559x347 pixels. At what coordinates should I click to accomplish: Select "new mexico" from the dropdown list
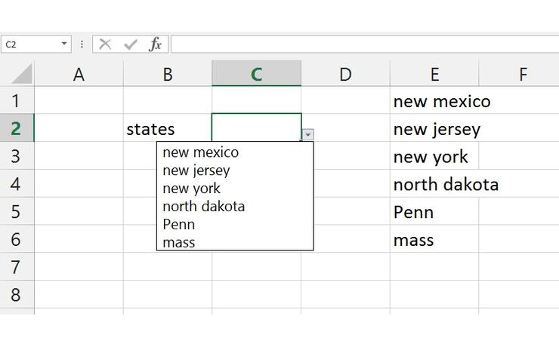tap(201, 152)
